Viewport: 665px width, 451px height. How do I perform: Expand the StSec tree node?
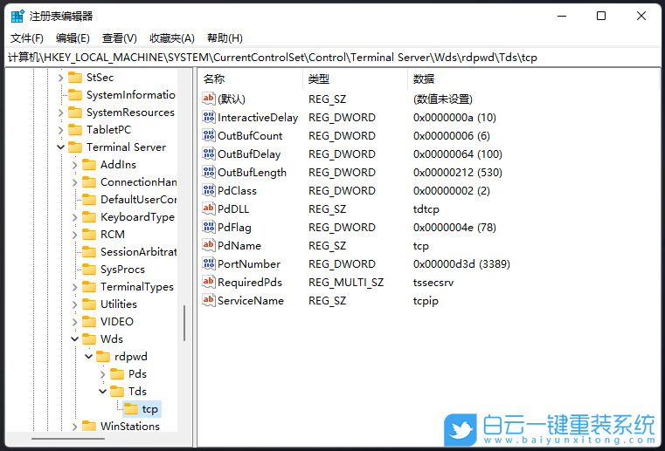(x=60, y=78)
